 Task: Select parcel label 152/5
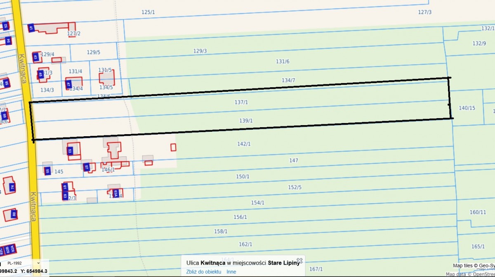pos(295,188)
